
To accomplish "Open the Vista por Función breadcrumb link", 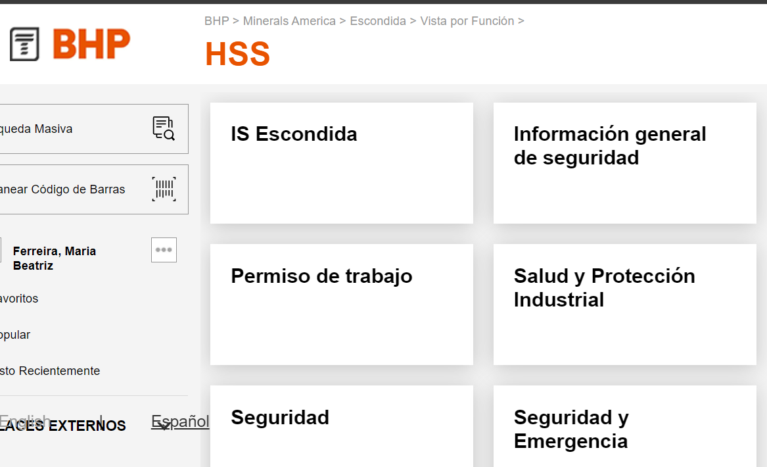I will (467, 21).
